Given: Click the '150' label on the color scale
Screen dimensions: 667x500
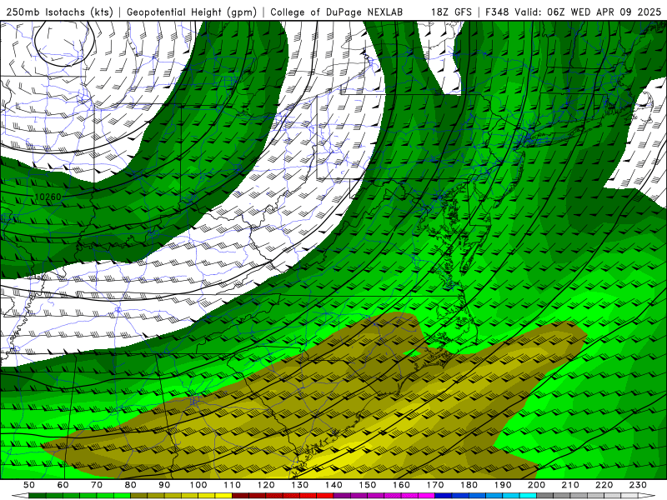Looking at the screenshot, I should click(367, 485).
